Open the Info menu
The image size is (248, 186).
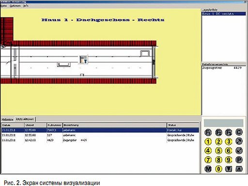click(26, 6)
